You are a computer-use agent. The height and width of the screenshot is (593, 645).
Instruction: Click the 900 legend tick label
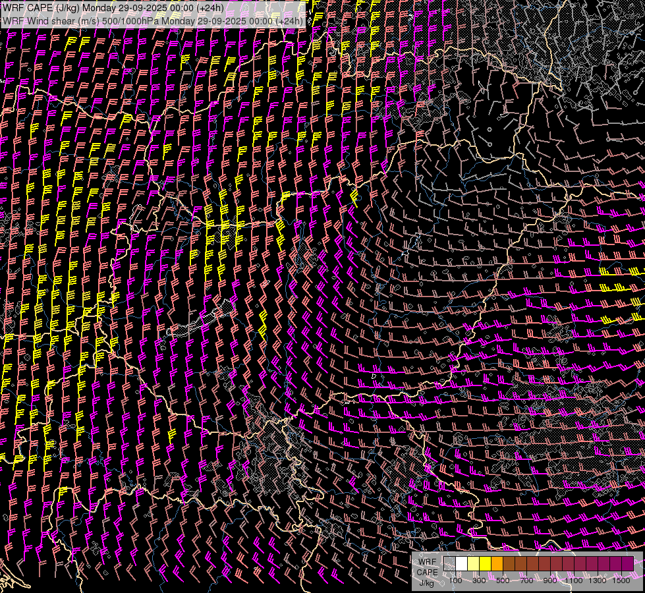pyautogui.click(x=550, y=580)
